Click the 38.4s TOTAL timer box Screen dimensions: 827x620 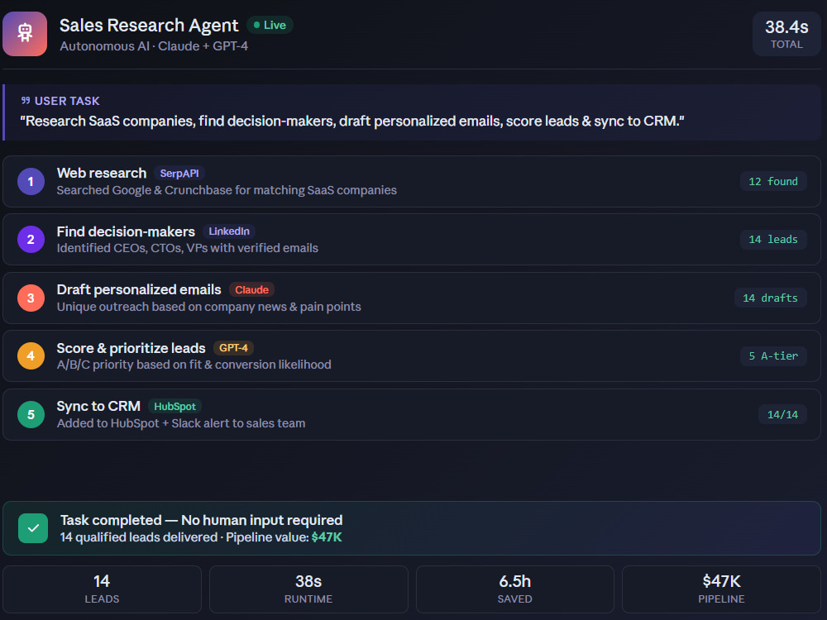(786, 34)
